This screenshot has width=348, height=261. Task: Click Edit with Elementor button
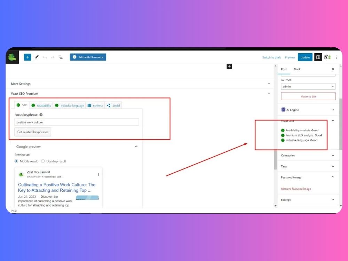(88, 57)
